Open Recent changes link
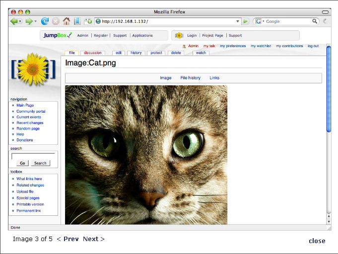Viewport: 338px width, 254px height. click(x=30, y=123)
